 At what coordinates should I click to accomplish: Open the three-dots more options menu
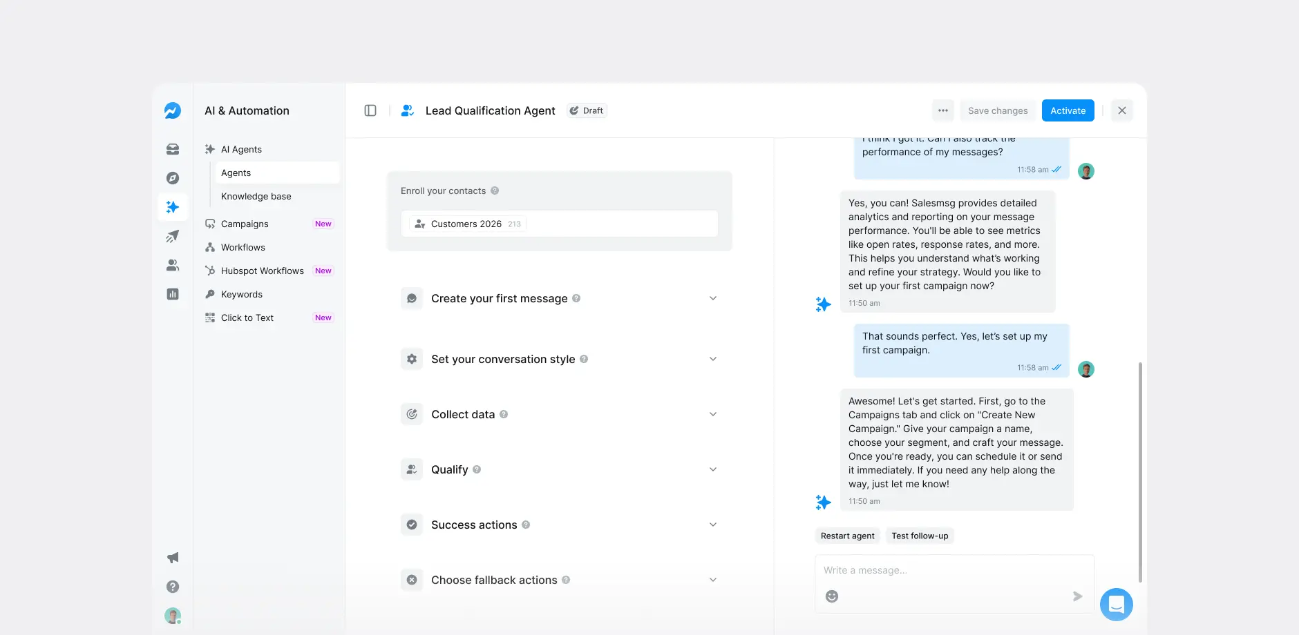[943, 110]
